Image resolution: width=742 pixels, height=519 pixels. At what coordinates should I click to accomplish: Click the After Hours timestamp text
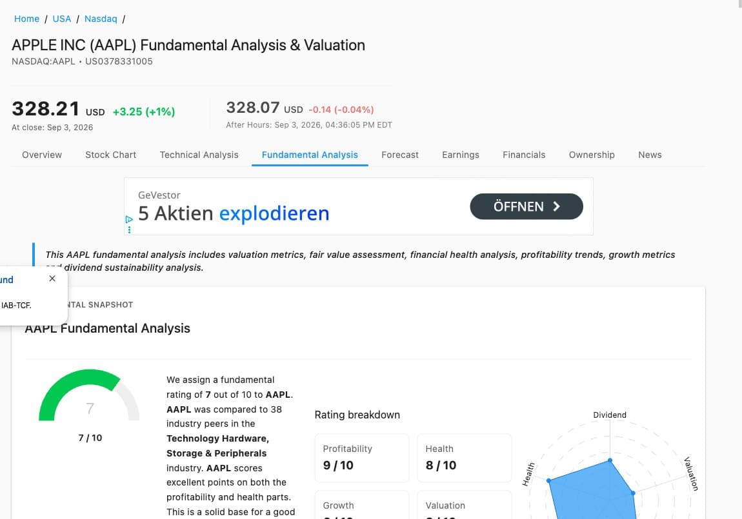(x=309, y=125)
